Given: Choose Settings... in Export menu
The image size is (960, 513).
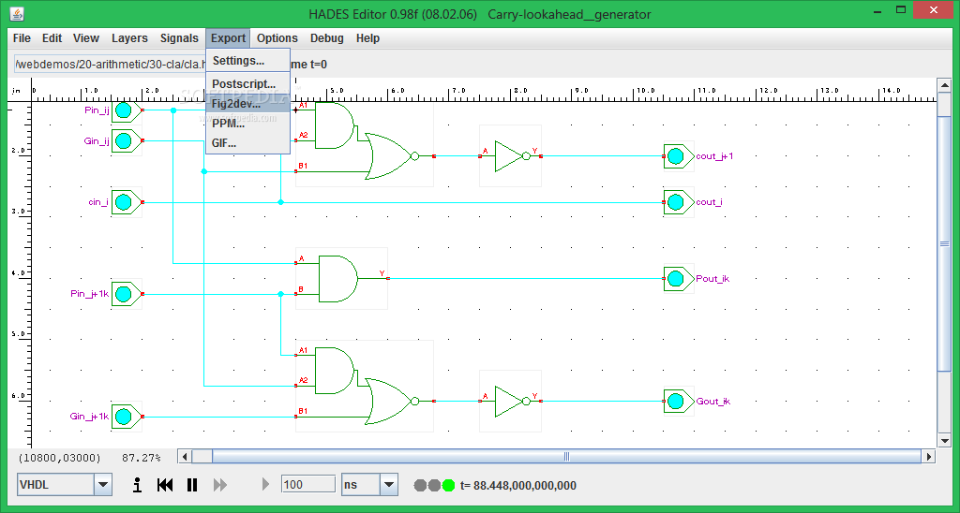Looking at the screenshot, I should [247, 61].
